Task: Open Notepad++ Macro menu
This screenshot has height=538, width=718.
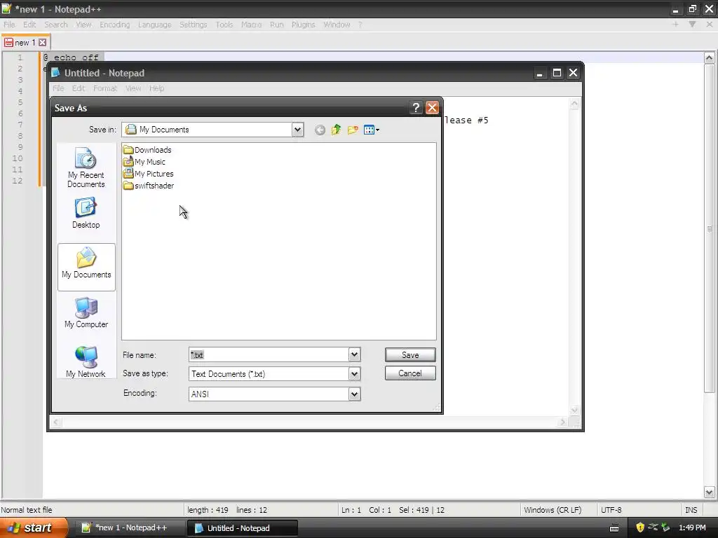Action: (x=252, y=25)
